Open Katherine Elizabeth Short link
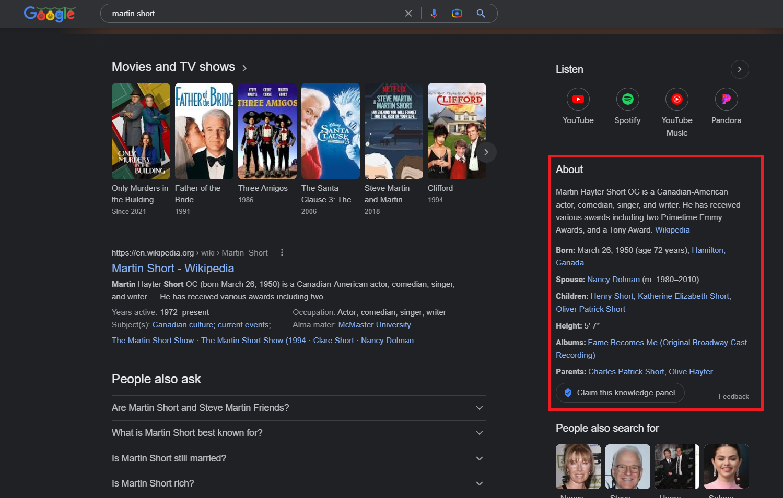Screen dimensions: 783x498 (683, 296)
